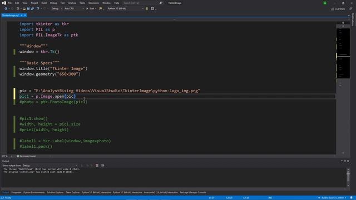Click the feedback icon near Live Share
356x200 pixels.
(351, 9)
